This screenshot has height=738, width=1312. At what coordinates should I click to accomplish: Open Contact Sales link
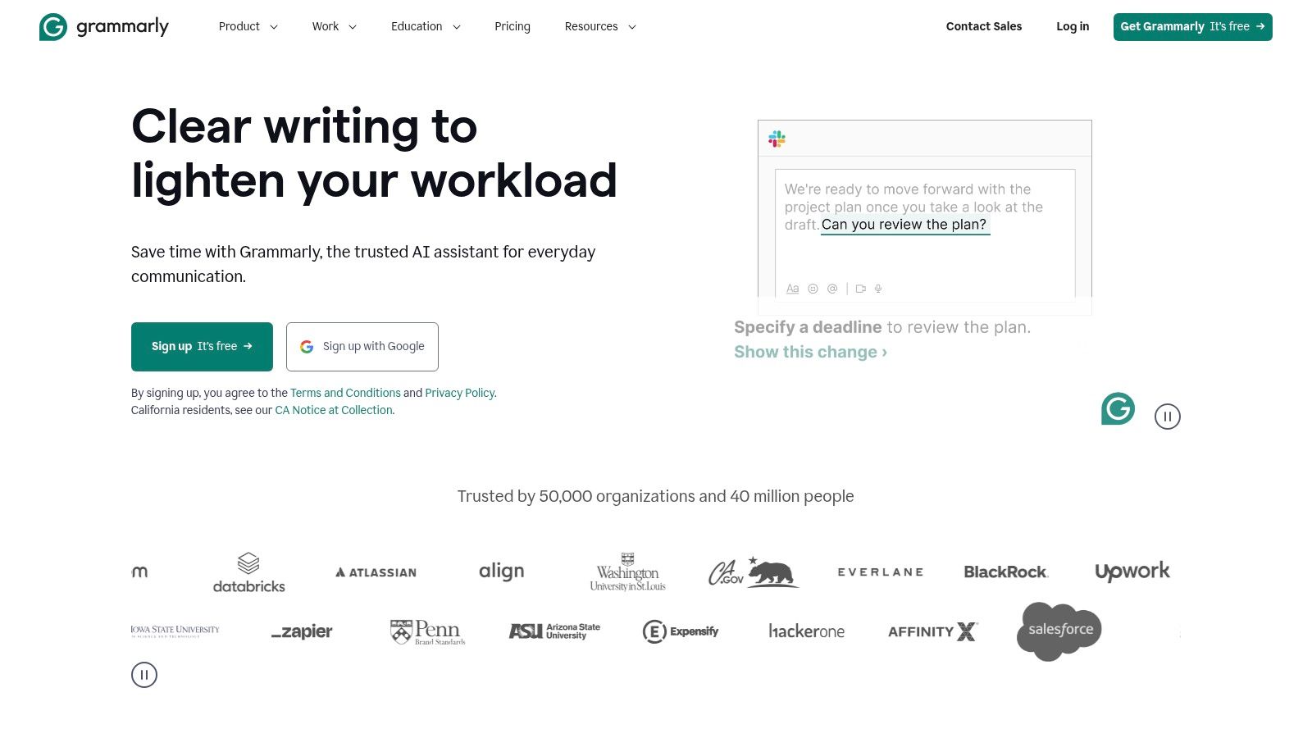point(984,26)
